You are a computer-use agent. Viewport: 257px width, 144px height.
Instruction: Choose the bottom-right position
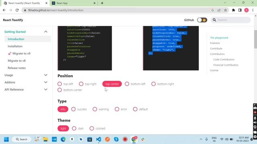pyautogui.click(x=153, y=84)
